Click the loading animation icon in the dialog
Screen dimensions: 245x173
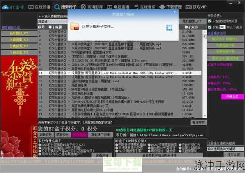[x=169, y=28]
